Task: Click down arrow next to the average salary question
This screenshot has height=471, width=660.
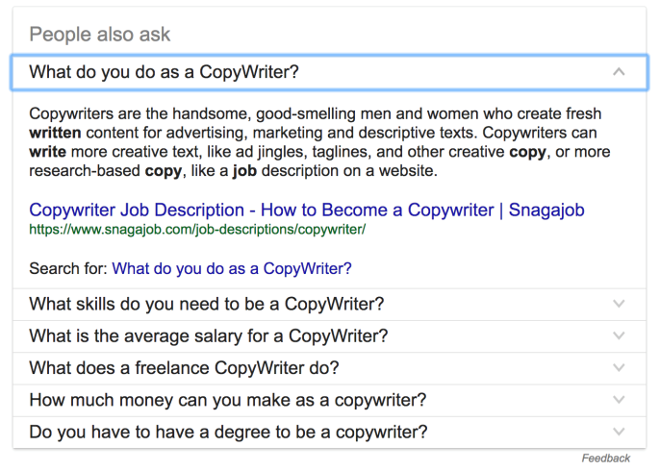Action: coord(619,336)
